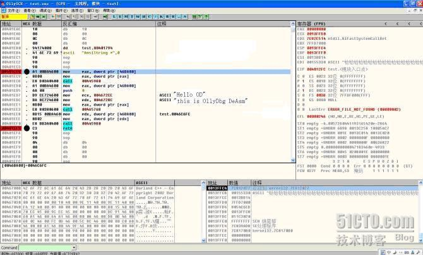Select the push 0 instruction line

[145, 90]
